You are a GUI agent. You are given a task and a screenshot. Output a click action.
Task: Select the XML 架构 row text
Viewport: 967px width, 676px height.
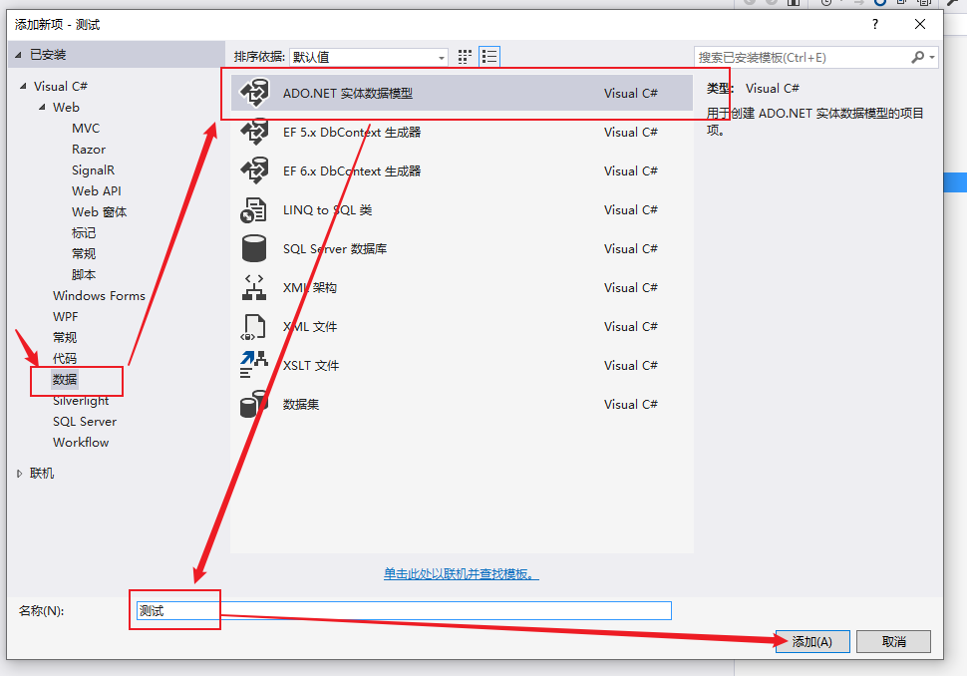click(x=310, y=288)
